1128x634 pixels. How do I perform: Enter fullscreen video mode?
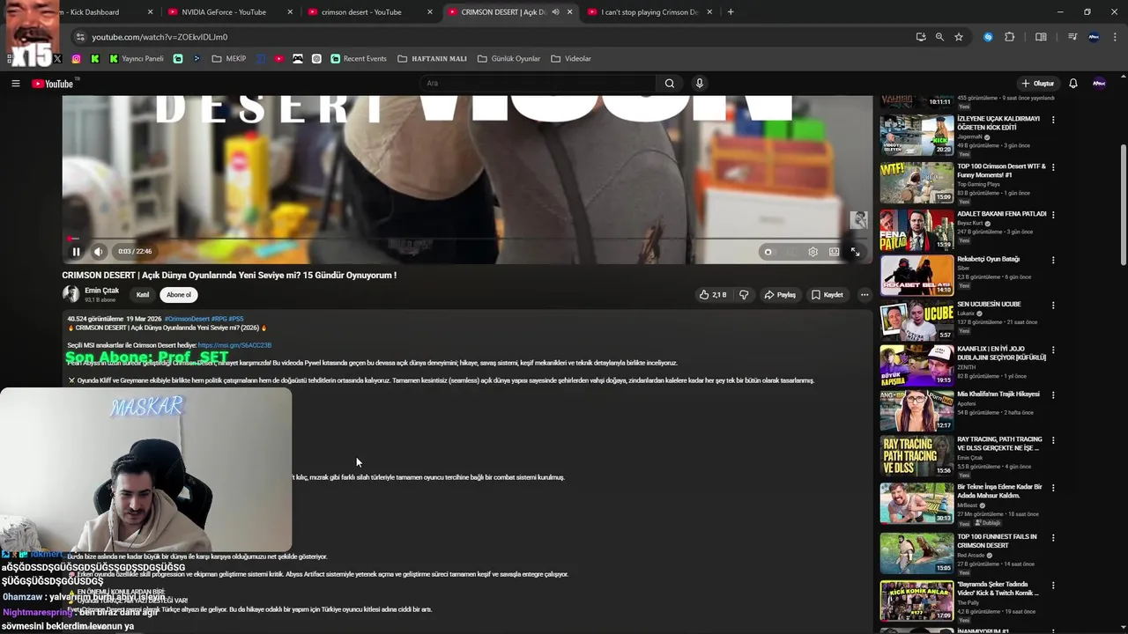(855, 252)
